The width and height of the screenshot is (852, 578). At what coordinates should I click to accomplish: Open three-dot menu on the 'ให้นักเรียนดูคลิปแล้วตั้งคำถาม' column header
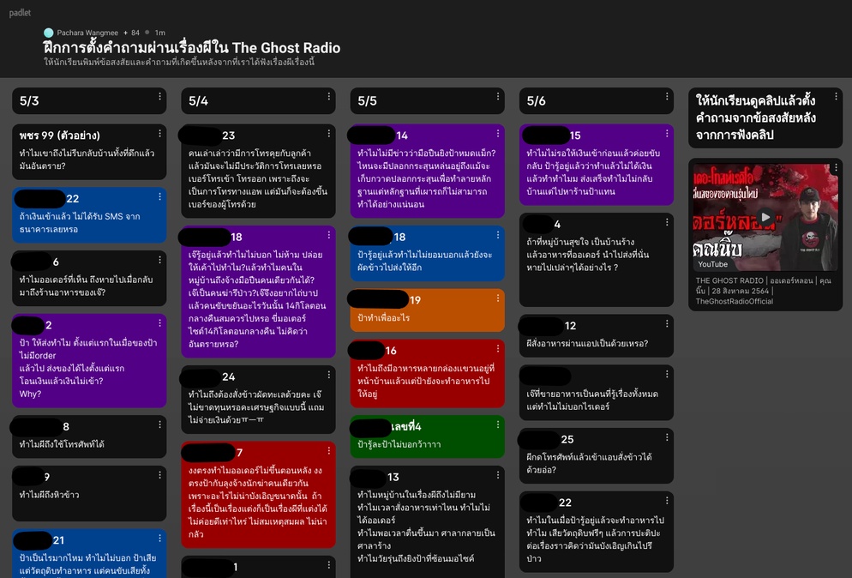836,97
